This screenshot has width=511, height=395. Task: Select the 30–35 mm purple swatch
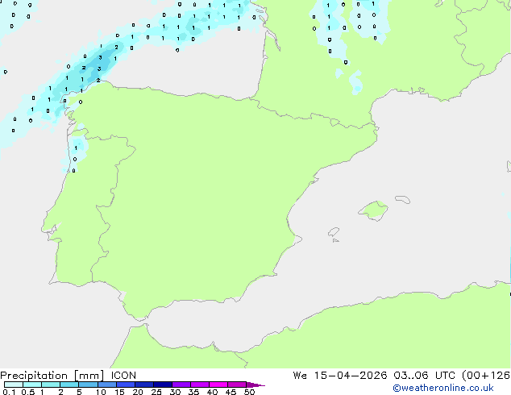[181, 385]
